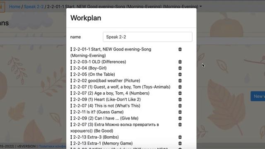The image size is (265, 149).
Task: Delete the 2-2-09 (1) Heart item
Action: click(180, 99)
